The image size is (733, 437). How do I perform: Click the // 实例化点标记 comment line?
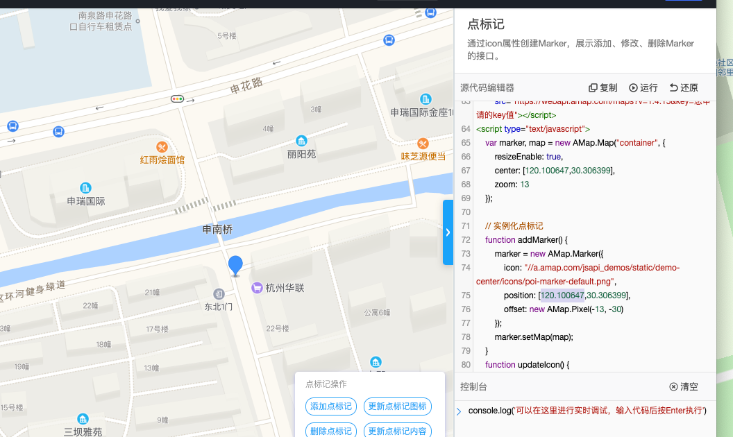click(x=514, y=226)
